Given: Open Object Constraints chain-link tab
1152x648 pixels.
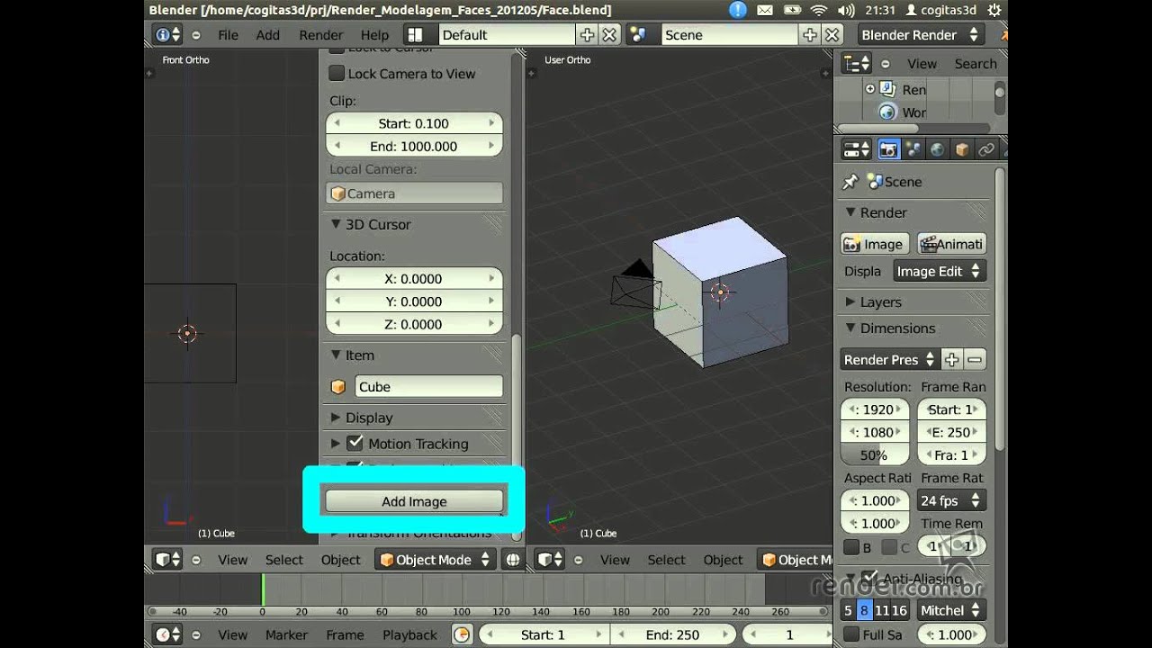Looking at the screenshot, I should (x=985, y=149).
